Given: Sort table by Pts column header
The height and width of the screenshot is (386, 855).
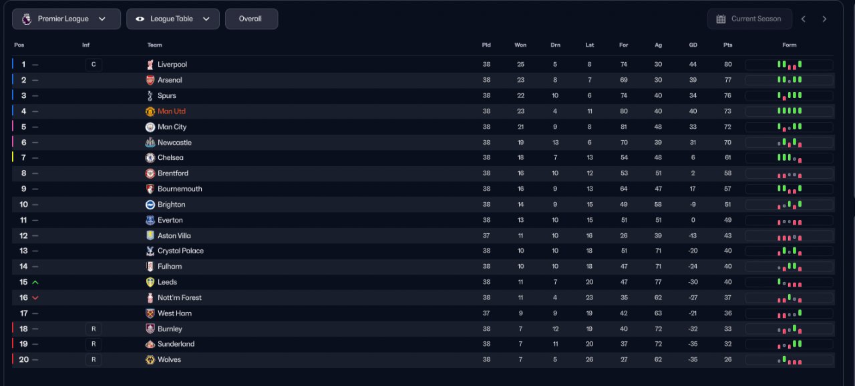Looking at the screenshot, I should click(727, 45).
